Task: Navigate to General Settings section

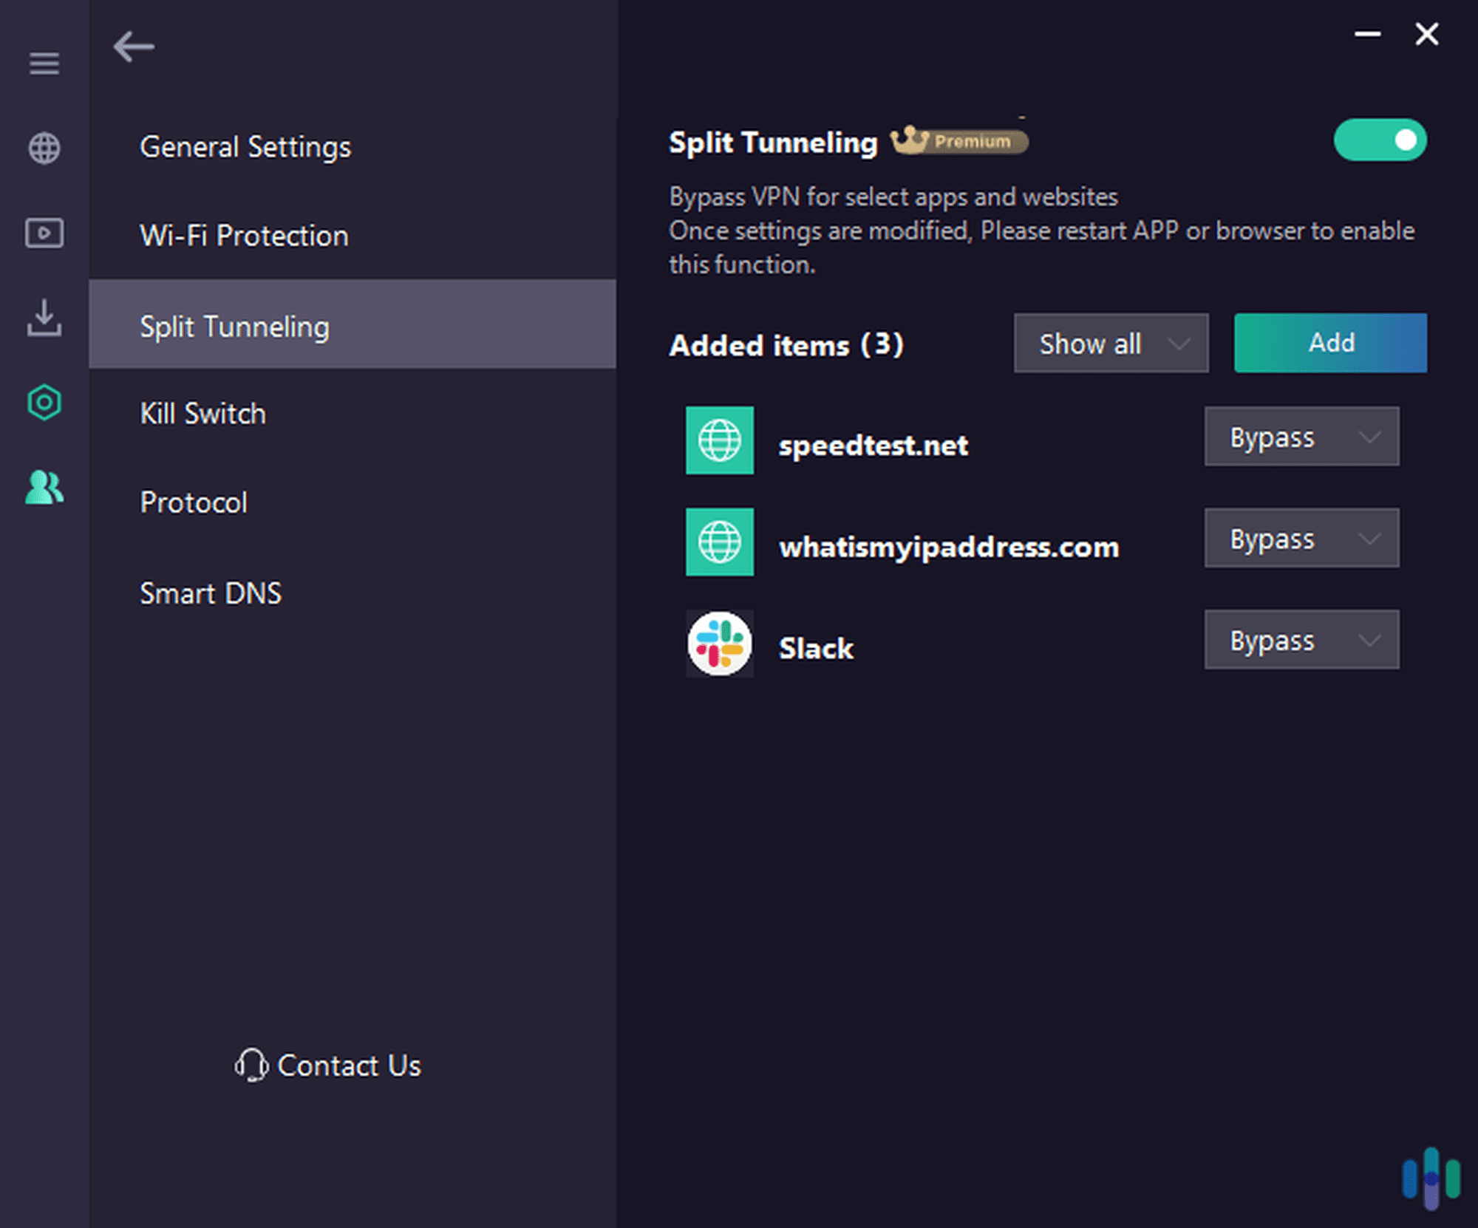Action: (x=245, y=147)
